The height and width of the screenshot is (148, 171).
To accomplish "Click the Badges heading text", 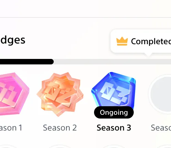I will click(13, 40).
